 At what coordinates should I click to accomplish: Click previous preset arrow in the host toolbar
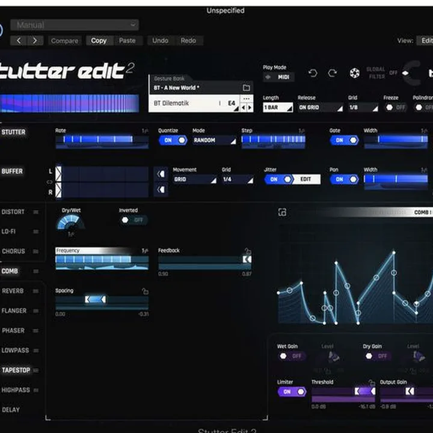[19, 41]
